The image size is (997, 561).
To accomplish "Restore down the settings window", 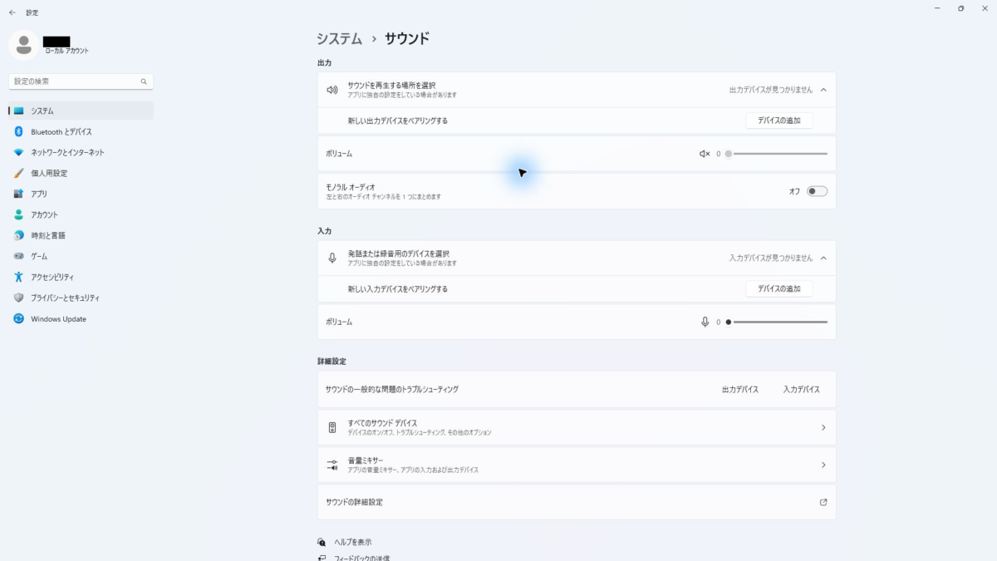I will pyautogui.click(x=960, y=8).
